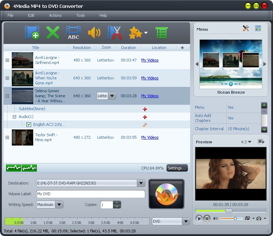Open My Videos link for Girlfriend.mp4
Image resolution: width=273 pixels, height=236 pixels.
tap(150, 60)
